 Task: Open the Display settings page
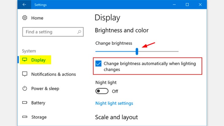click(x=38, y=60)
